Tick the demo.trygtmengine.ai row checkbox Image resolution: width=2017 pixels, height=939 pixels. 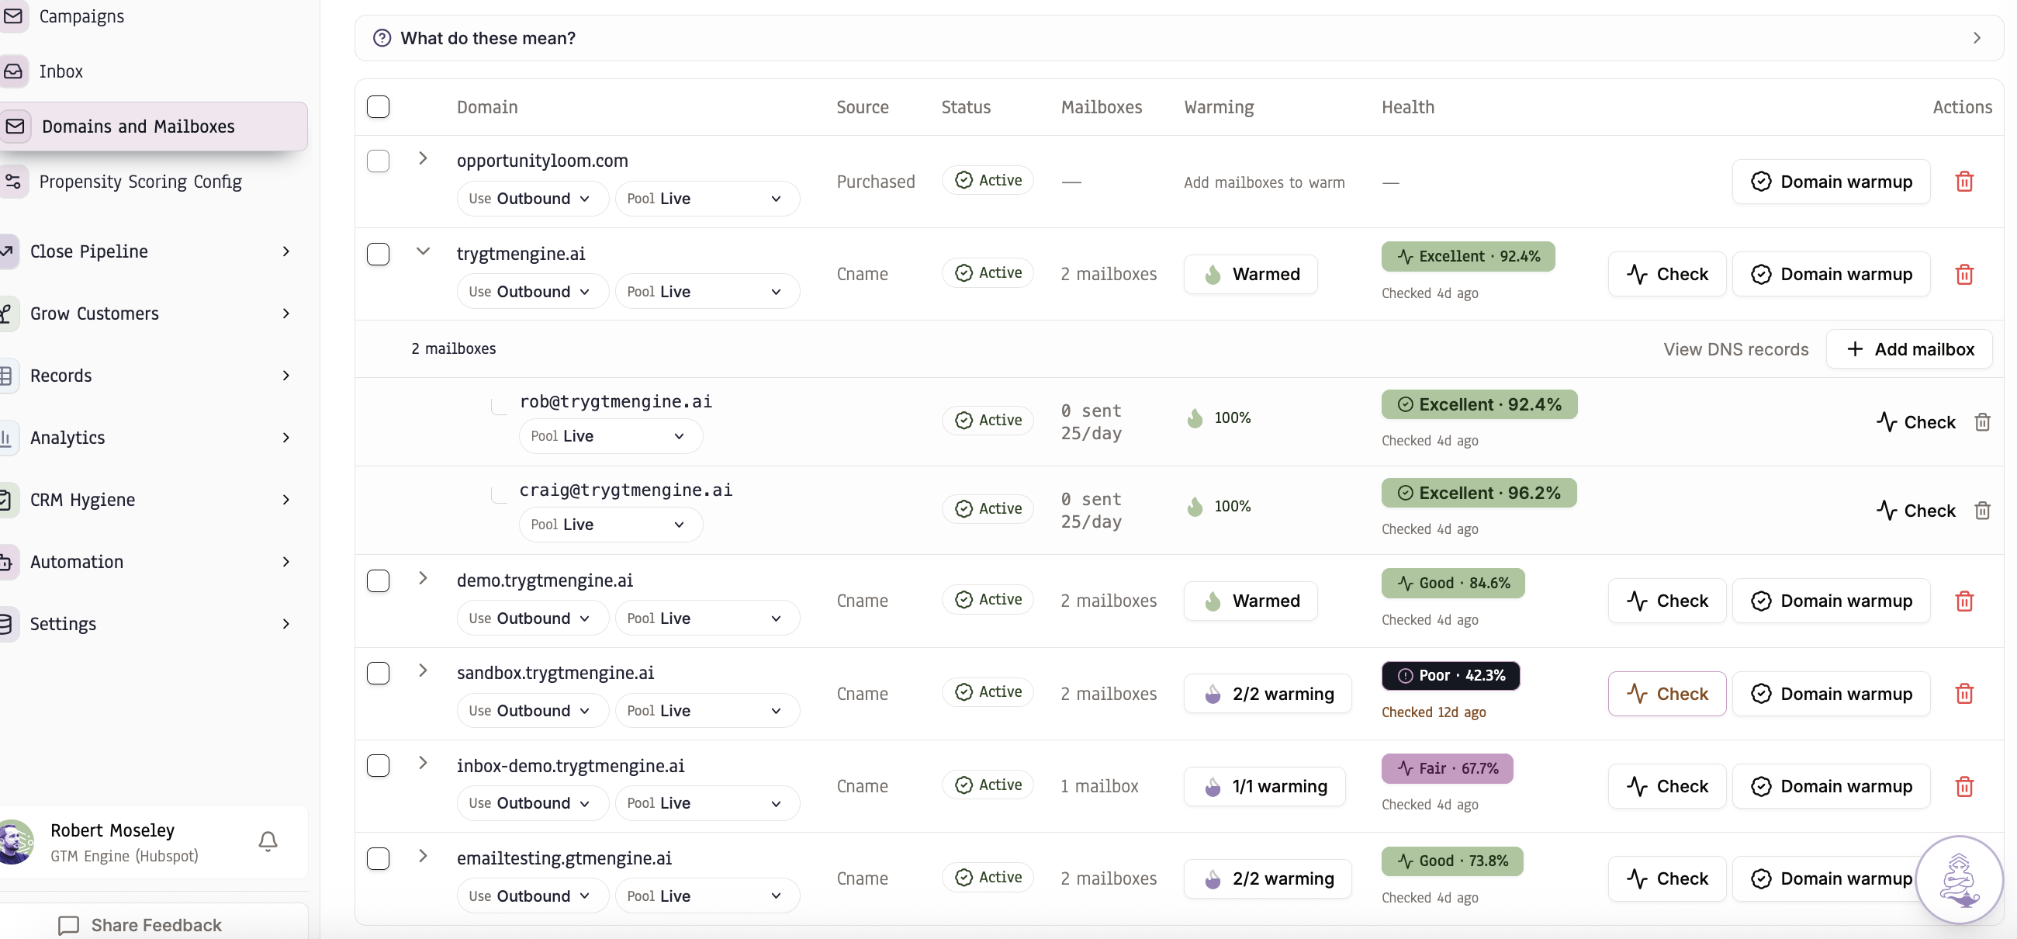[x=377, y=580]
